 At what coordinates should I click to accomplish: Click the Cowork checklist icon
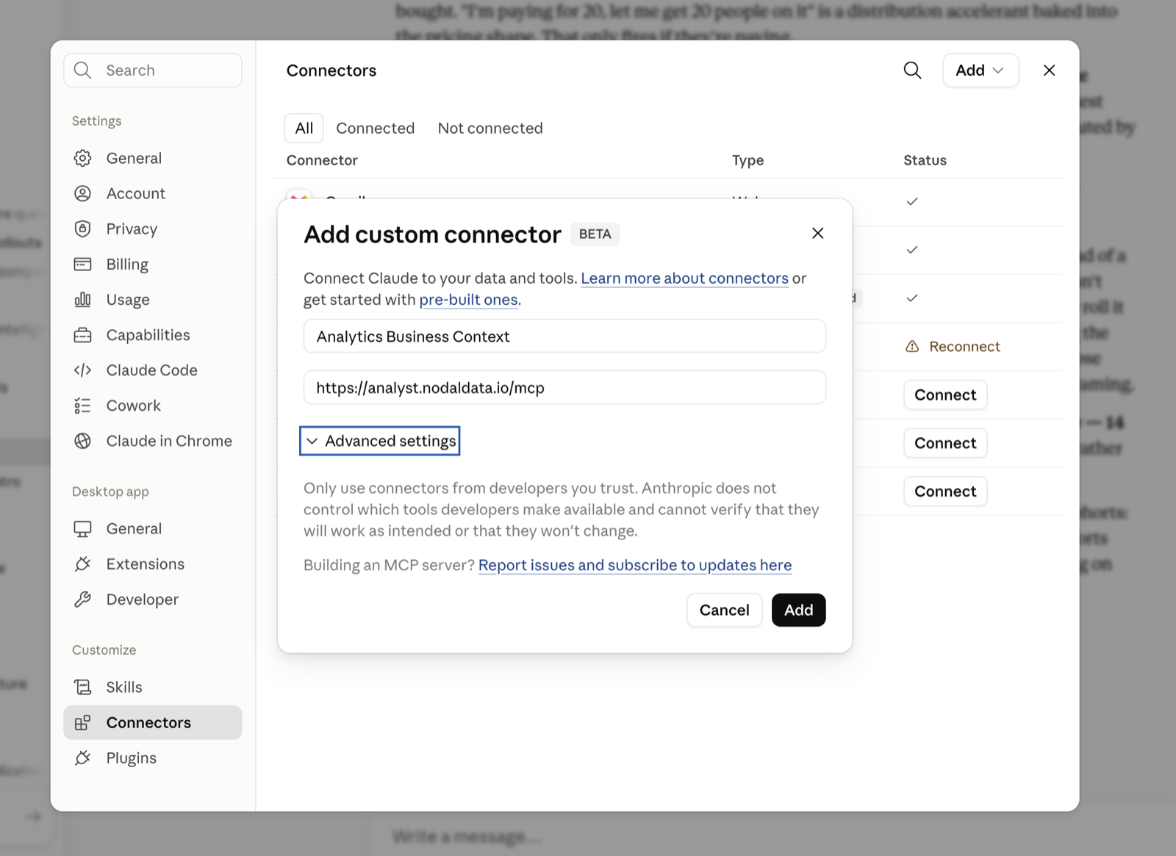coord(83,406)
